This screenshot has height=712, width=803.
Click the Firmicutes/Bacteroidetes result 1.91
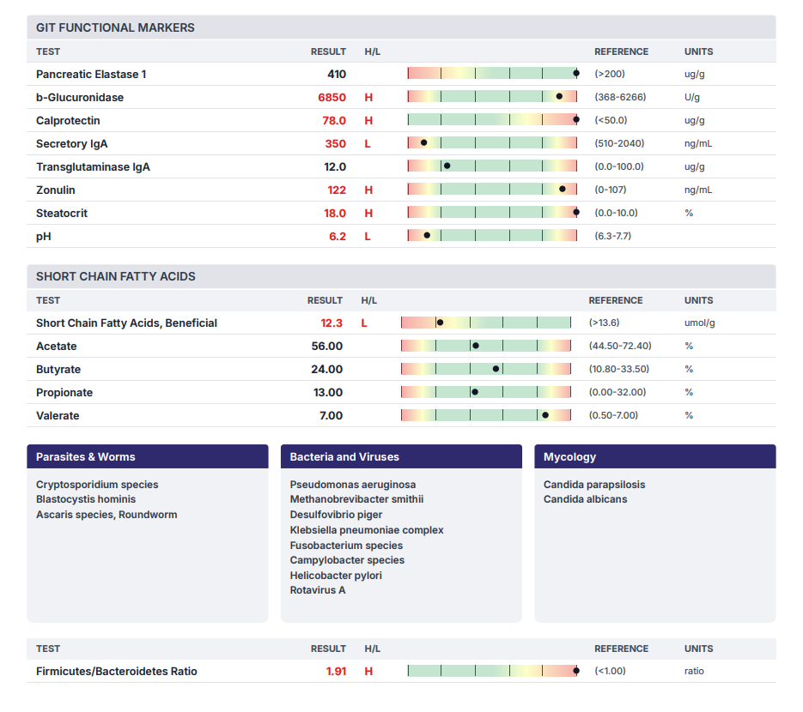336,672
